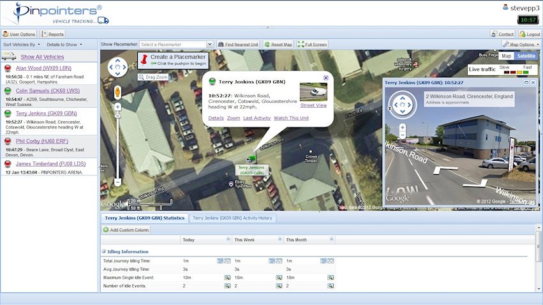The width and height of the screenshot is (543, 305).
Task: Switch map view to Map mode
Action: (506, 56)
